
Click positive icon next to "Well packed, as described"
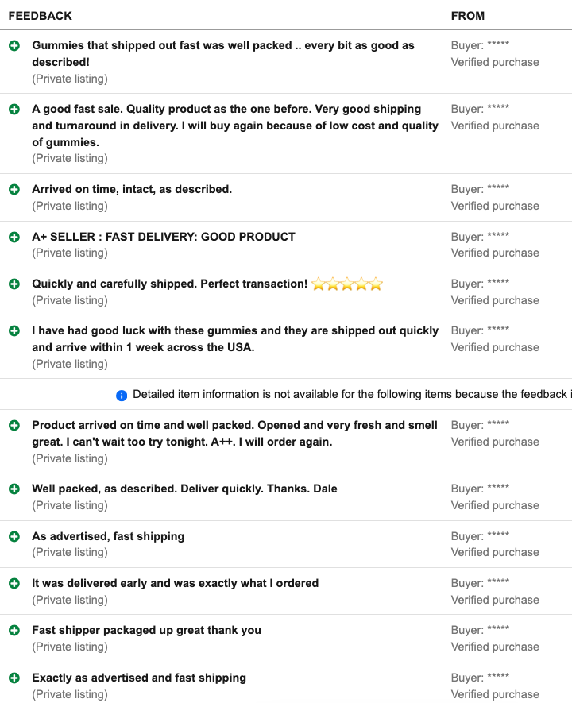14,489
